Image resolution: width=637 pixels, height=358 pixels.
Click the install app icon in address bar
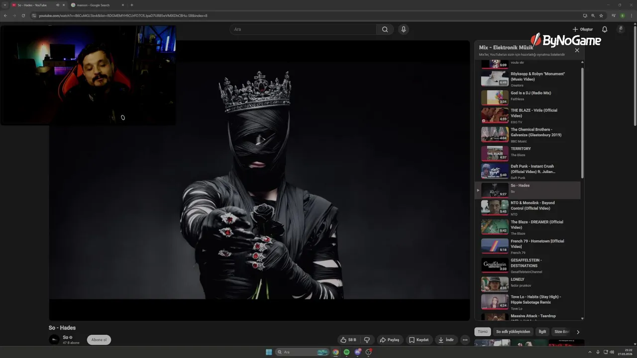(x=585, y=15)
